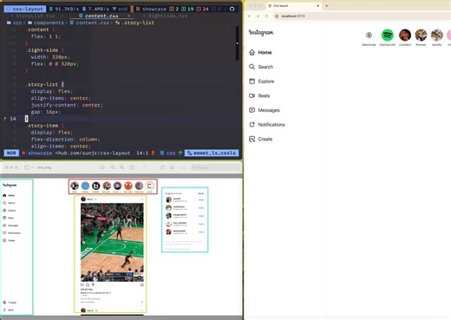The height and width of the screenshot is (320, 451).
Task: Click the rotate icon in Preview toolbar
Action: [x=162, y=167]
